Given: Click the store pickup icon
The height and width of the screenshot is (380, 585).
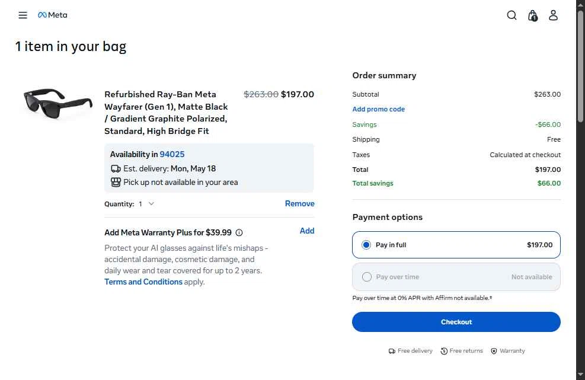Looking at the screenshot, I should 116,182.
